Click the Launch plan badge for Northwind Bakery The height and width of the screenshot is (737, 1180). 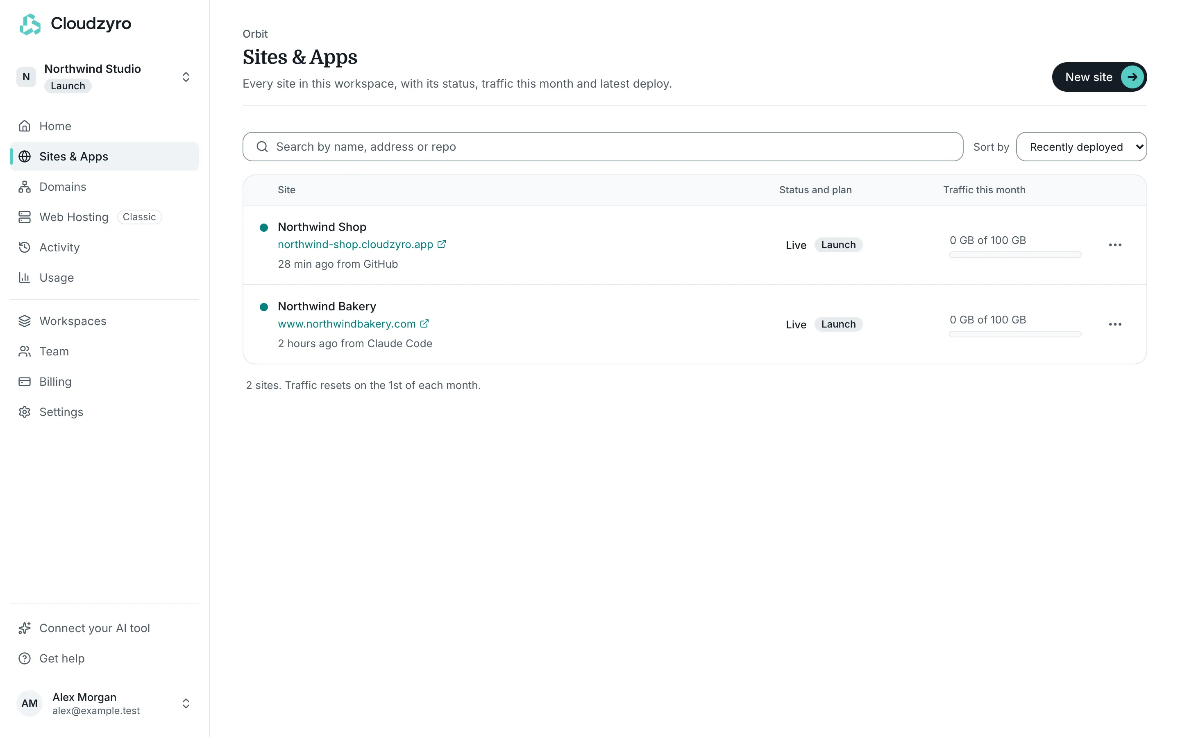click(x=838, y=324)
